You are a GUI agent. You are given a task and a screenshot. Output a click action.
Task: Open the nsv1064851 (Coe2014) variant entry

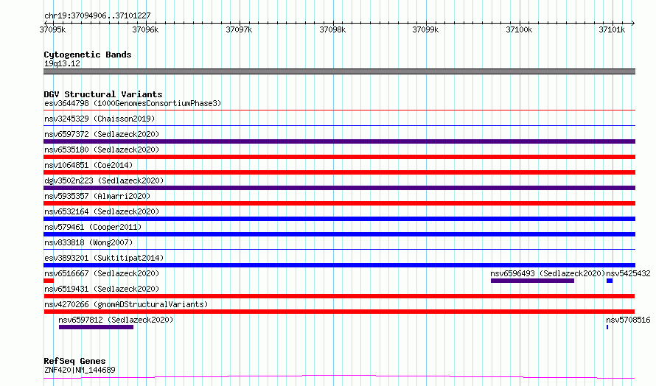pos(88,165)
